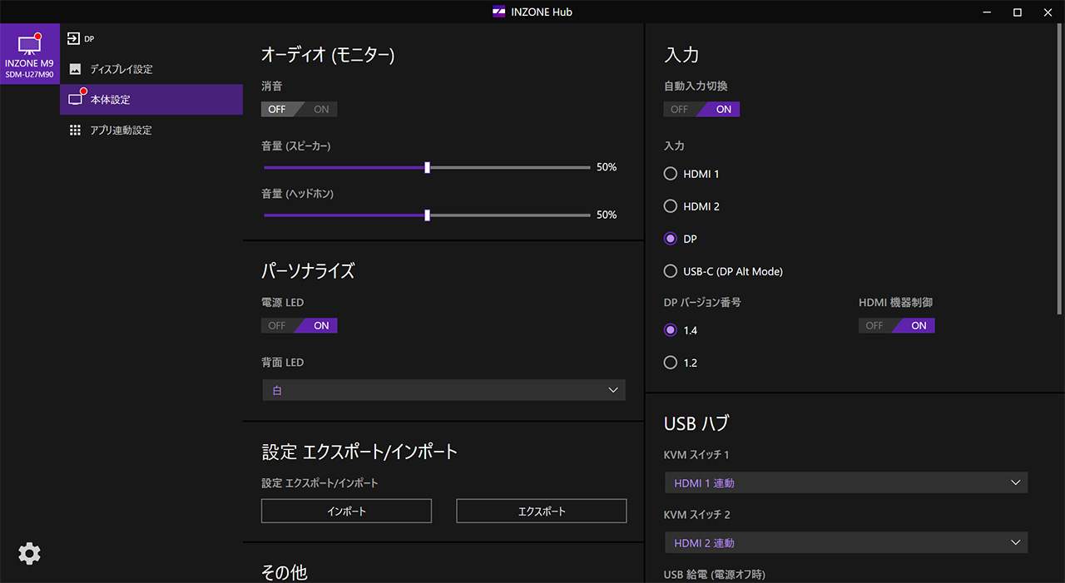The width and height of the screenshot is (1065, 583).
Task: Click the DP input source icon
Action: [74, 38]
